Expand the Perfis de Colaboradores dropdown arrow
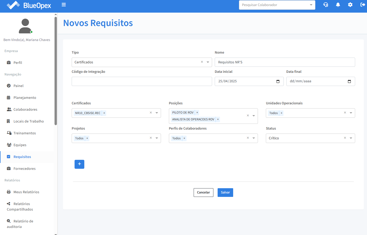 point(254,138)
